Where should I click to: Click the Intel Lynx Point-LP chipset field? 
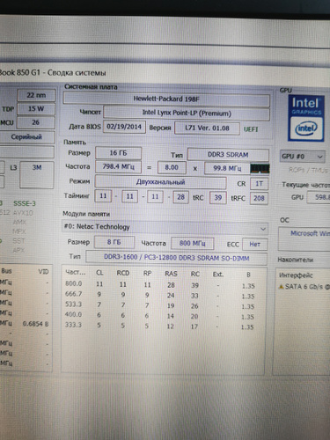click(x=187, y=113)
